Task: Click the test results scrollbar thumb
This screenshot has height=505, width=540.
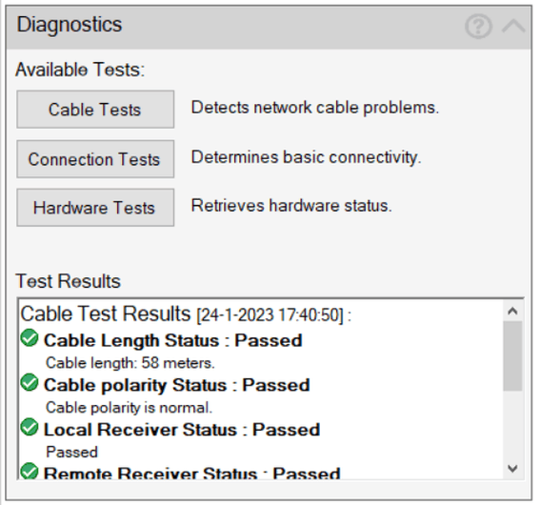Action: pos(512,355)
